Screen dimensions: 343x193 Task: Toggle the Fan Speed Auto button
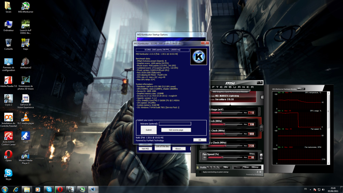[252, 154]
